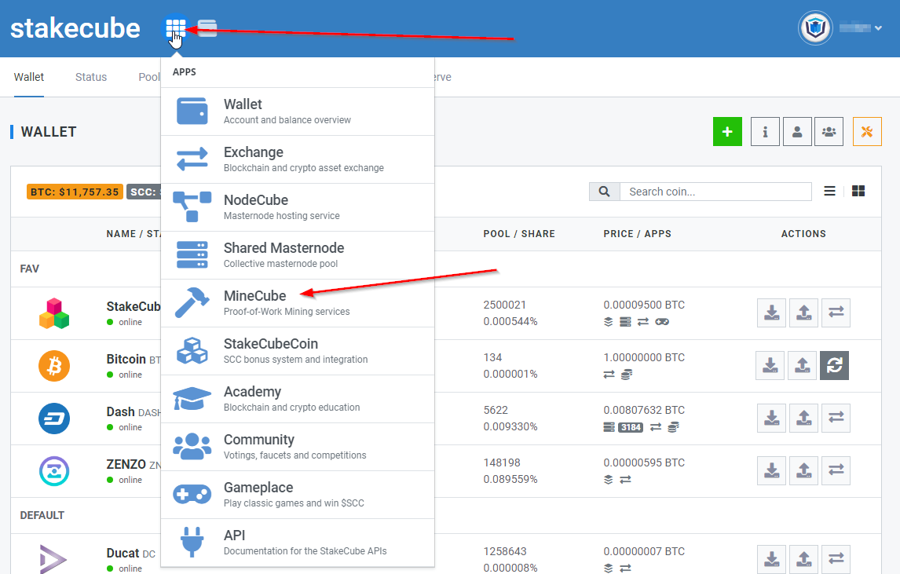
Task: Click the ACTIONS column header
Action: click(x=803, y=234)
